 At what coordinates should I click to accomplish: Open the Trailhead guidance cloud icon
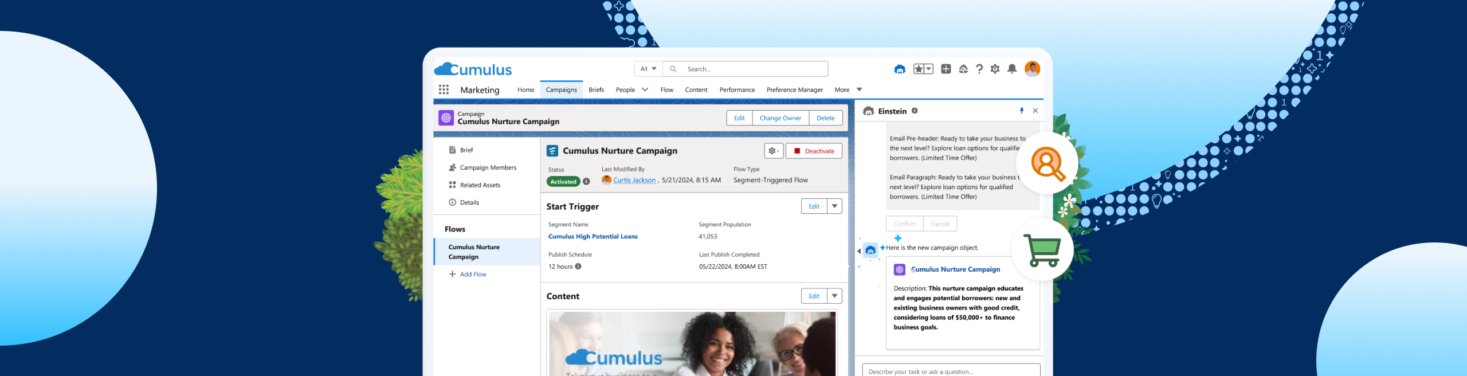click(963, 69)
